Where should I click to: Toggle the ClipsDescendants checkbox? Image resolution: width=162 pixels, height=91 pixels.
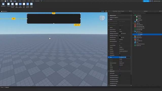[x=120, y=76]
